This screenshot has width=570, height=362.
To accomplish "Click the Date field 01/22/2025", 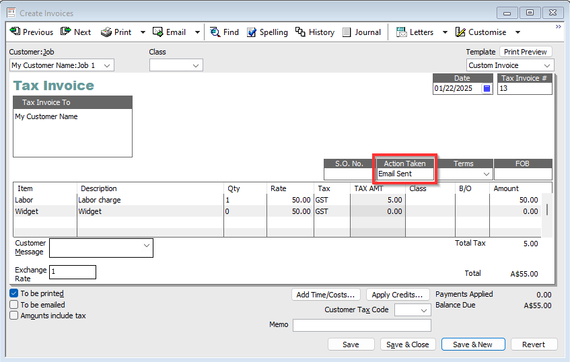I will click(x=457, y=88).
